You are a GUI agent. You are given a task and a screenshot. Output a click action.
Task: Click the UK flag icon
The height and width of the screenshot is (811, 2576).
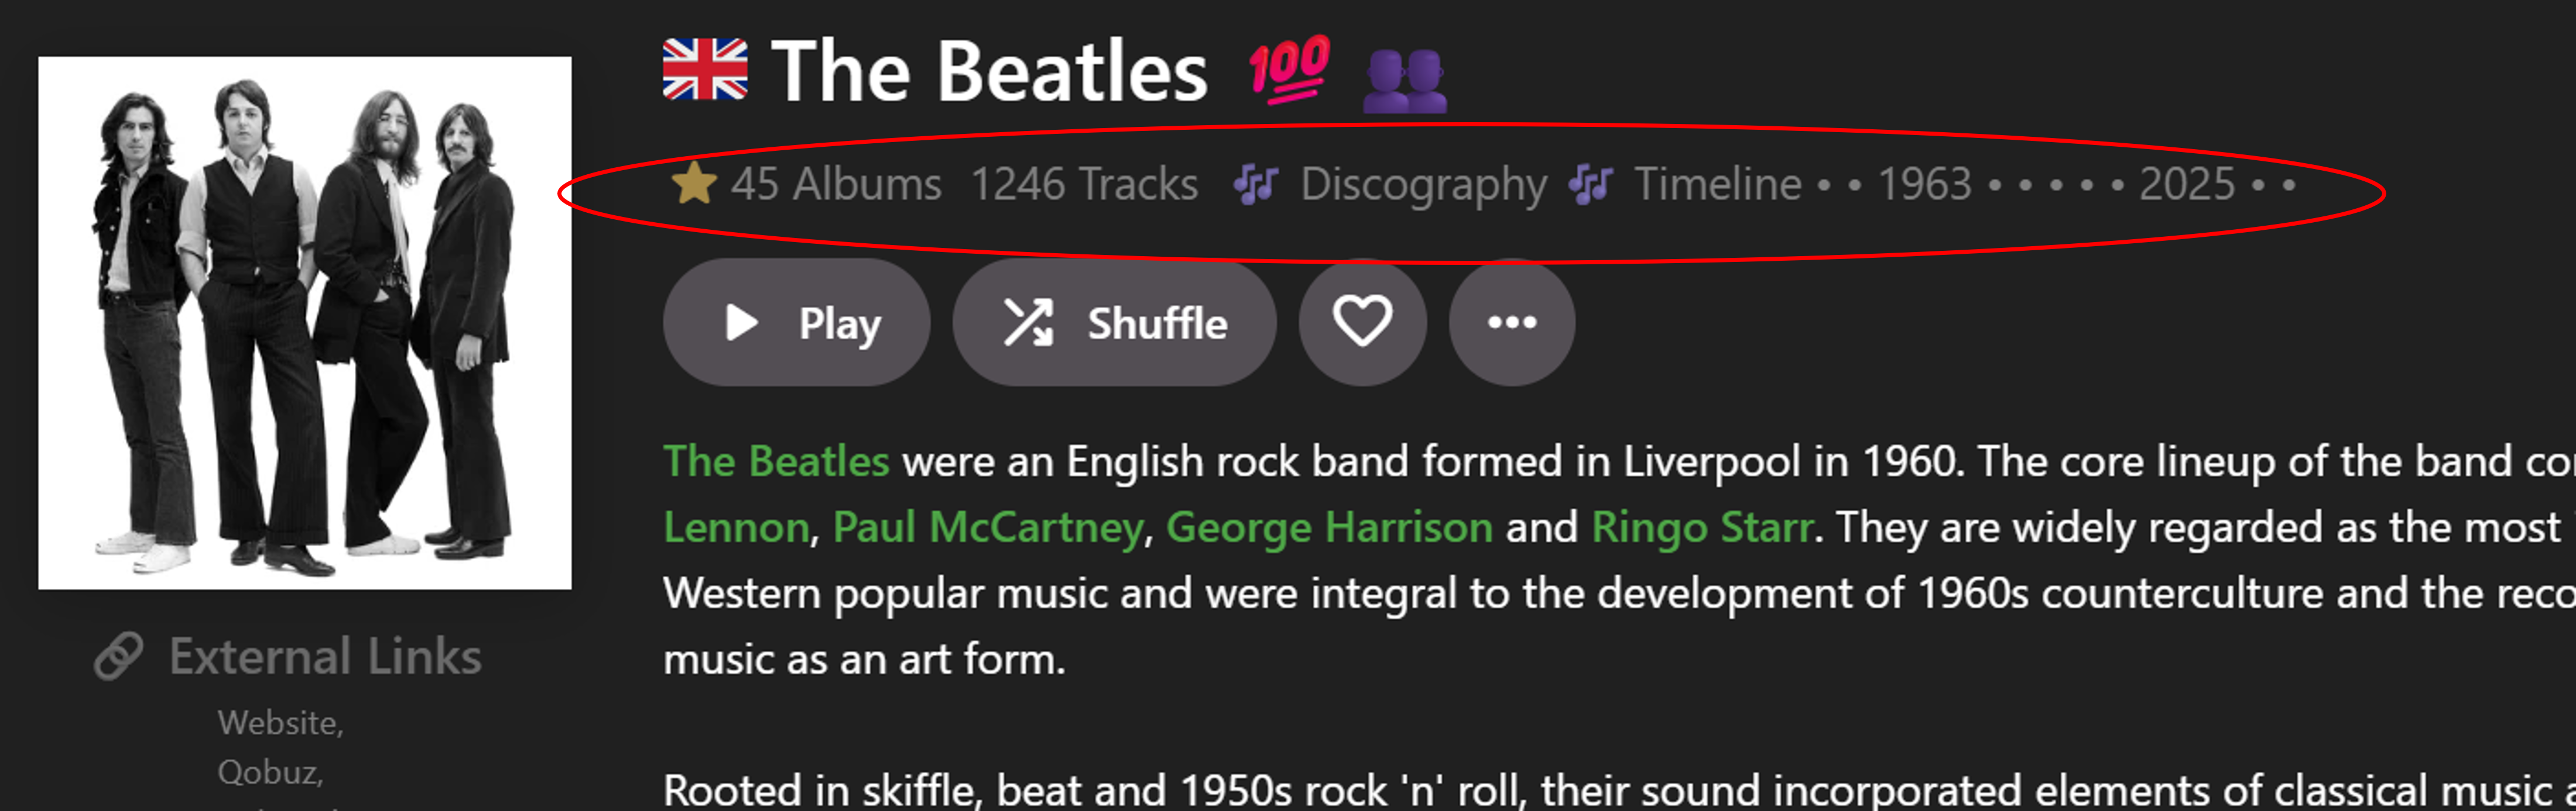pos(704,70)
